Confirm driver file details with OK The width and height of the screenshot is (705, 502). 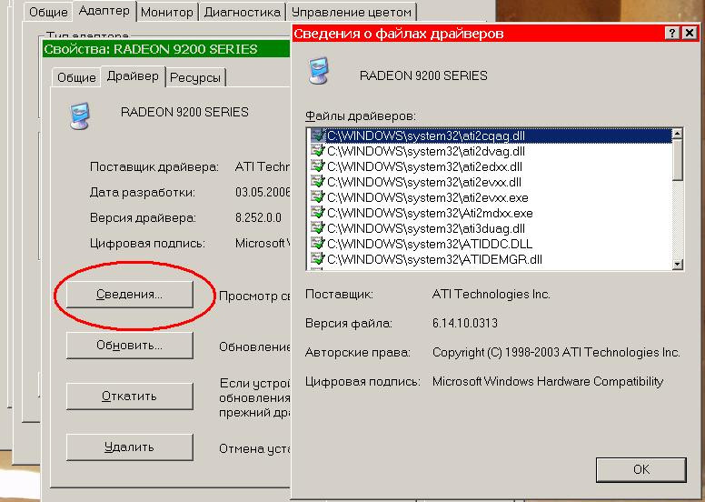641,469
